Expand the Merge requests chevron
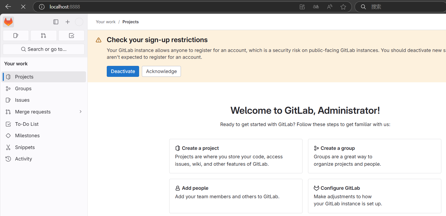The image size is (446, 216). coord(80,112)
